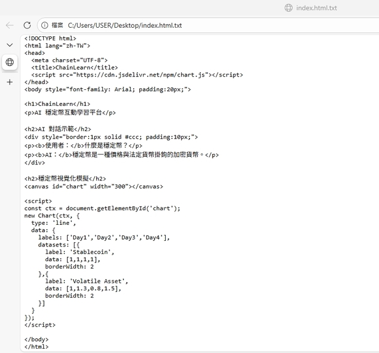Screen dimensions: 379x353
Task: Click the '檔案' label in address bar
Action: point(57,25)
